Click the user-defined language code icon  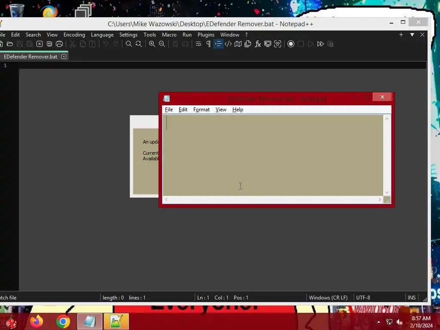pos(228,44)
